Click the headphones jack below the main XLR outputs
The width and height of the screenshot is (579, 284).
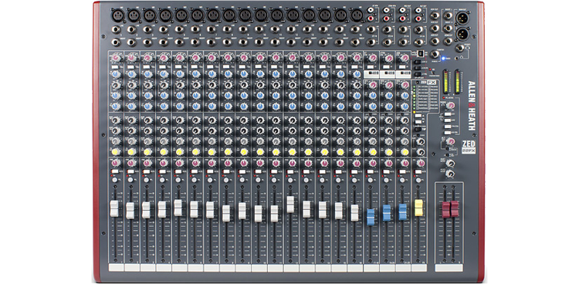click(459, 48)
